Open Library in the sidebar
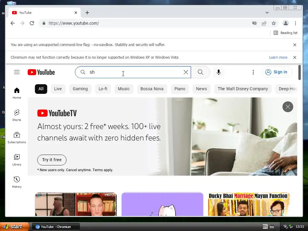The width and height of the screenshot is (308, 231). click(17, 160)
